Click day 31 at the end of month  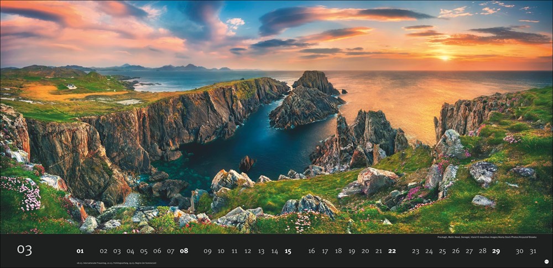point(533,251)
